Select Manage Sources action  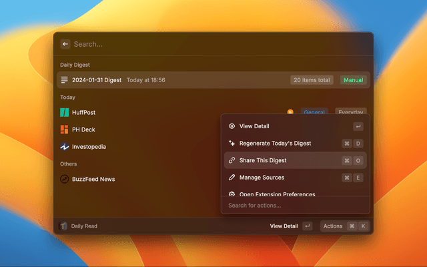point(262,178)
